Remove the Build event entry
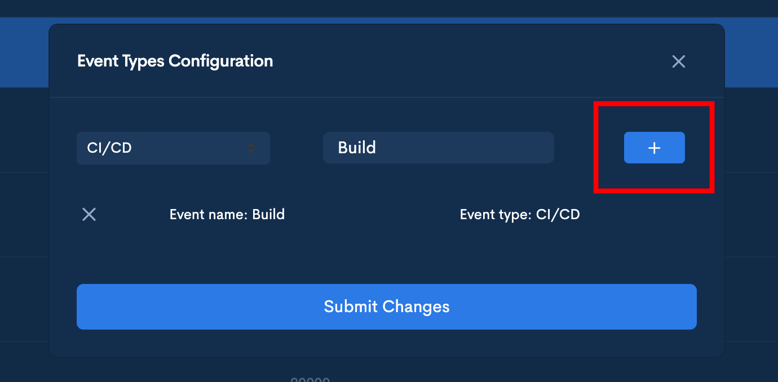The width and height of the screenshot is (778, 382). point(89,214)
